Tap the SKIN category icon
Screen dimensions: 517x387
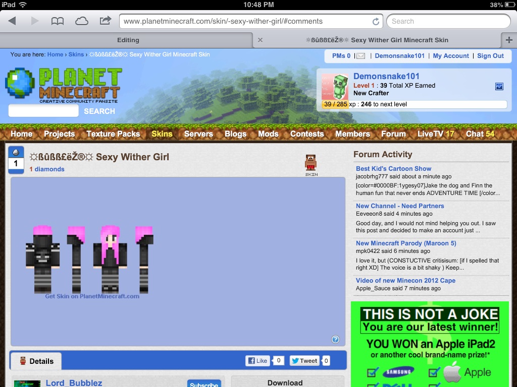[311, 165]
